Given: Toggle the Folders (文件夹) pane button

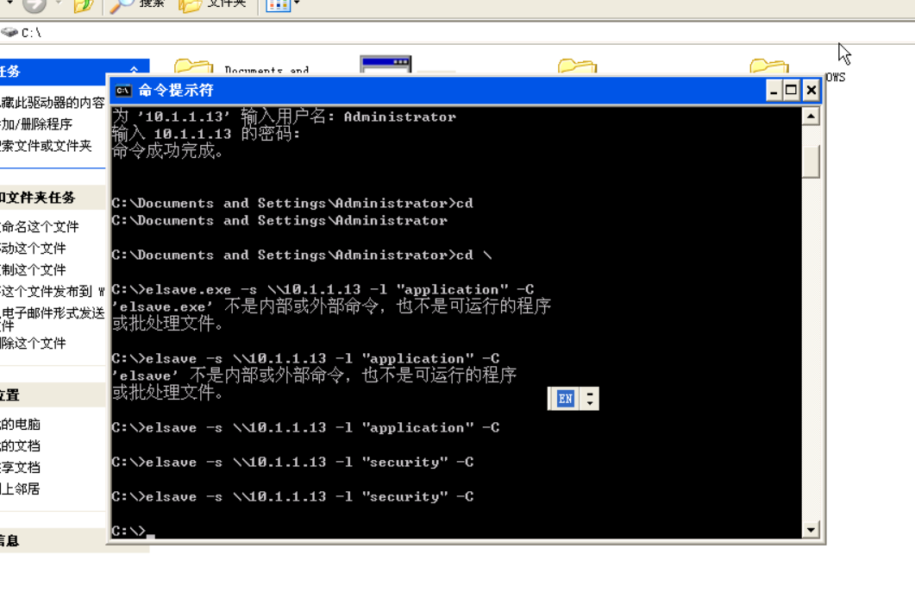Looking at the screenshot, I should (212, 4).
